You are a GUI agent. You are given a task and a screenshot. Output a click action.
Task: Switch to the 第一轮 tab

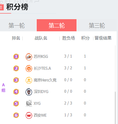(x=17, y=25)
